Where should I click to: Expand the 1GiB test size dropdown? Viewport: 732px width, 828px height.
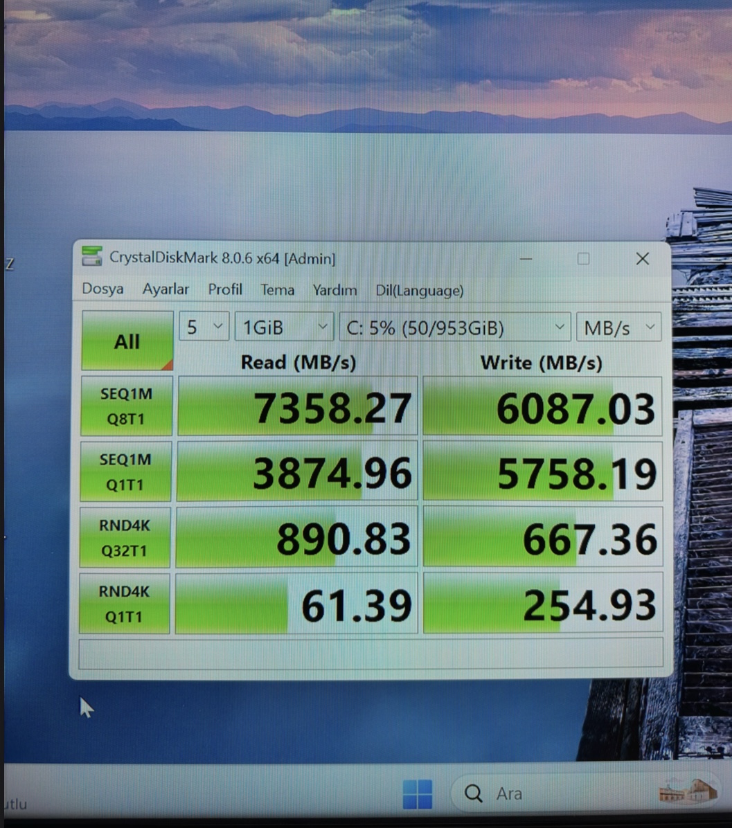[x=284, y=327]
